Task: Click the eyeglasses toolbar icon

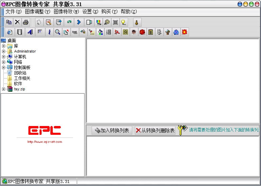Action: [75, 32]
